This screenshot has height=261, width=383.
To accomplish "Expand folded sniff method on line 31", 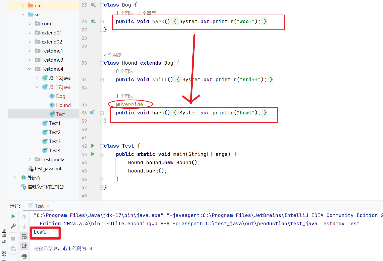I will [102, 80].
